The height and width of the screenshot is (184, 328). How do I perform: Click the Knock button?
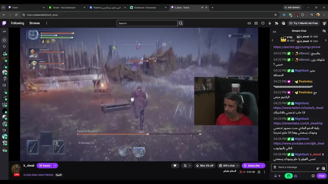pyautogui.click(x=45, y=166)
